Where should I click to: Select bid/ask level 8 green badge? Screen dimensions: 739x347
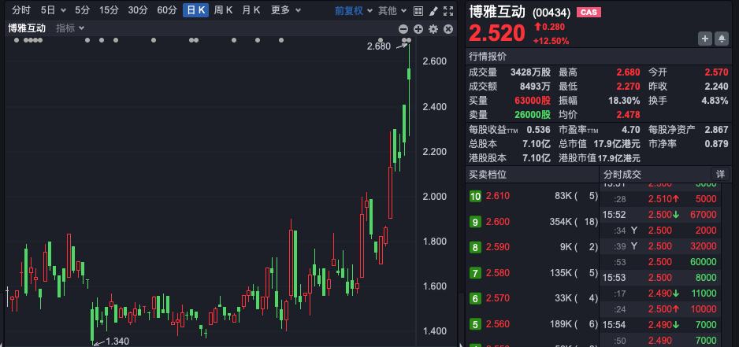click(476, 247)
